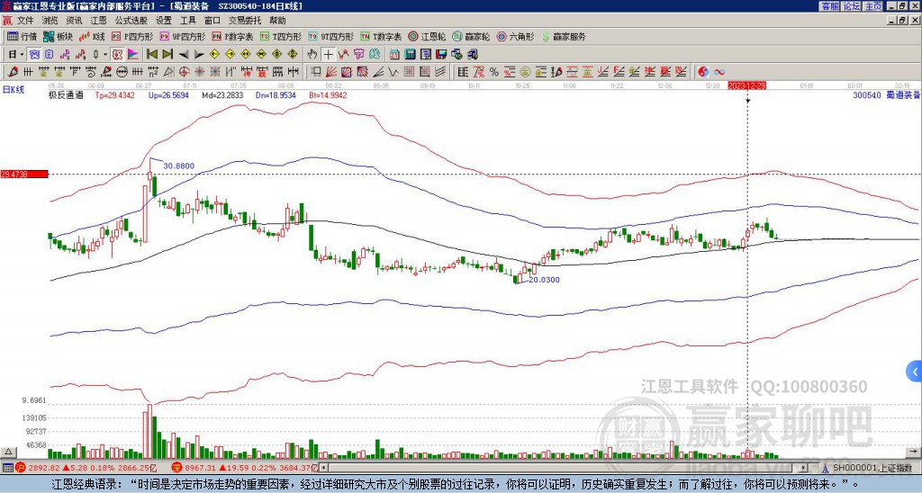The width and height of the screenshot is (922, 493).
Task: Click the candlestick chart type icon
Action: pyautogui.click(x=95, y=54)
